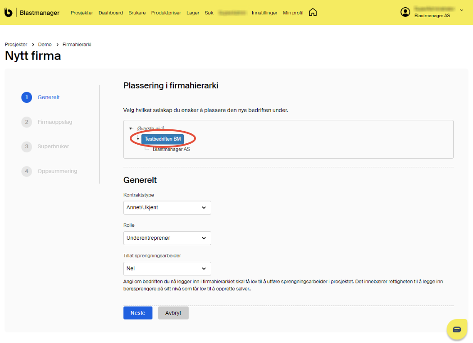This screenshot has width=473, height=343.
Task: Click the Avbryt button
Action: [x=173, y=313]
